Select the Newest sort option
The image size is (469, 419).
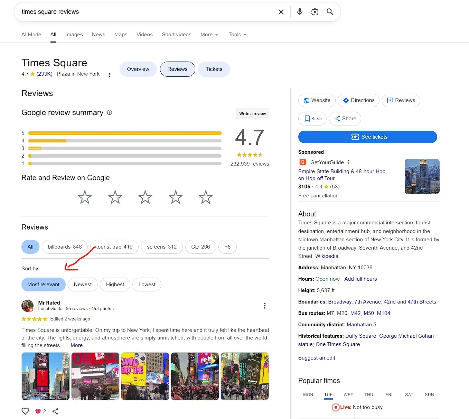click(83, 284)
